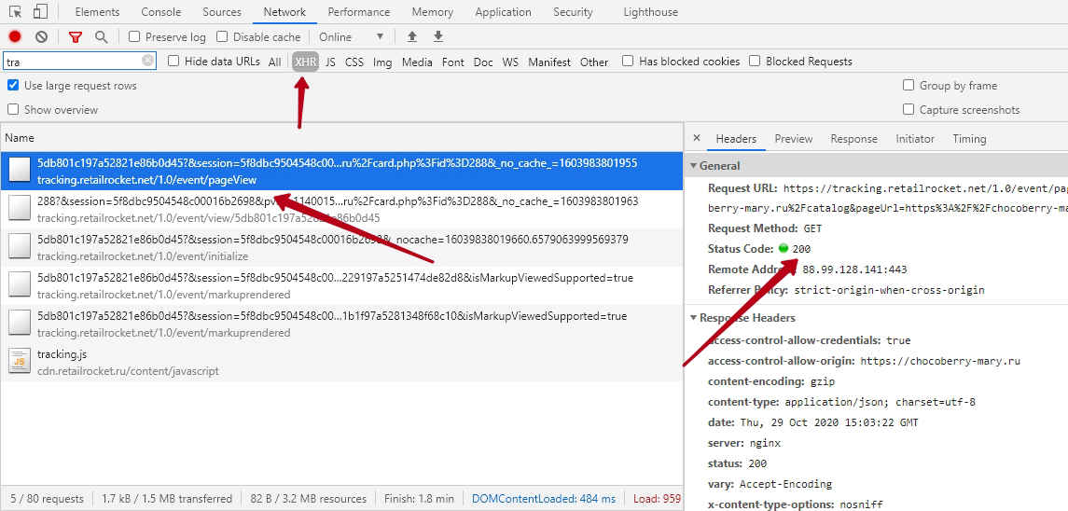Viewport: 1068px width, 511px height.
Task: Click the import HAR upload arrow
Action: (x=412, y=37)
